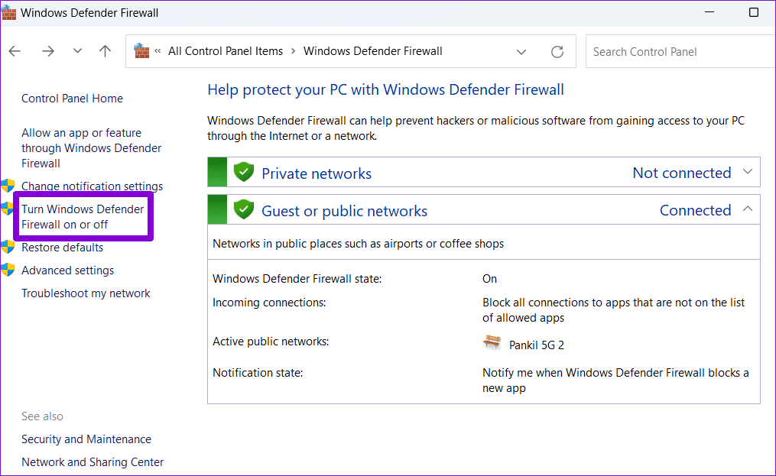This screenshot has height=476, width=776.
Task: Click the Back navigation arrow
Action: (15, 51)
